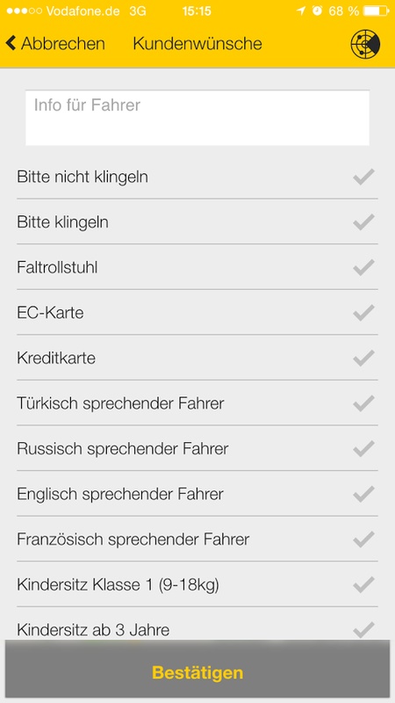Tap the Bestätigen button

coord(197,672)
